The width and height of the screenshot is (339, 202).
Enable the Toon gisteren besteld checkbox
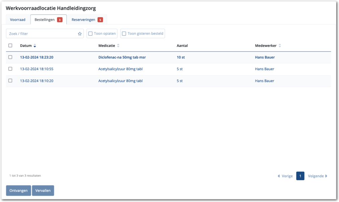pyautogui.click(x=124, y=34)
